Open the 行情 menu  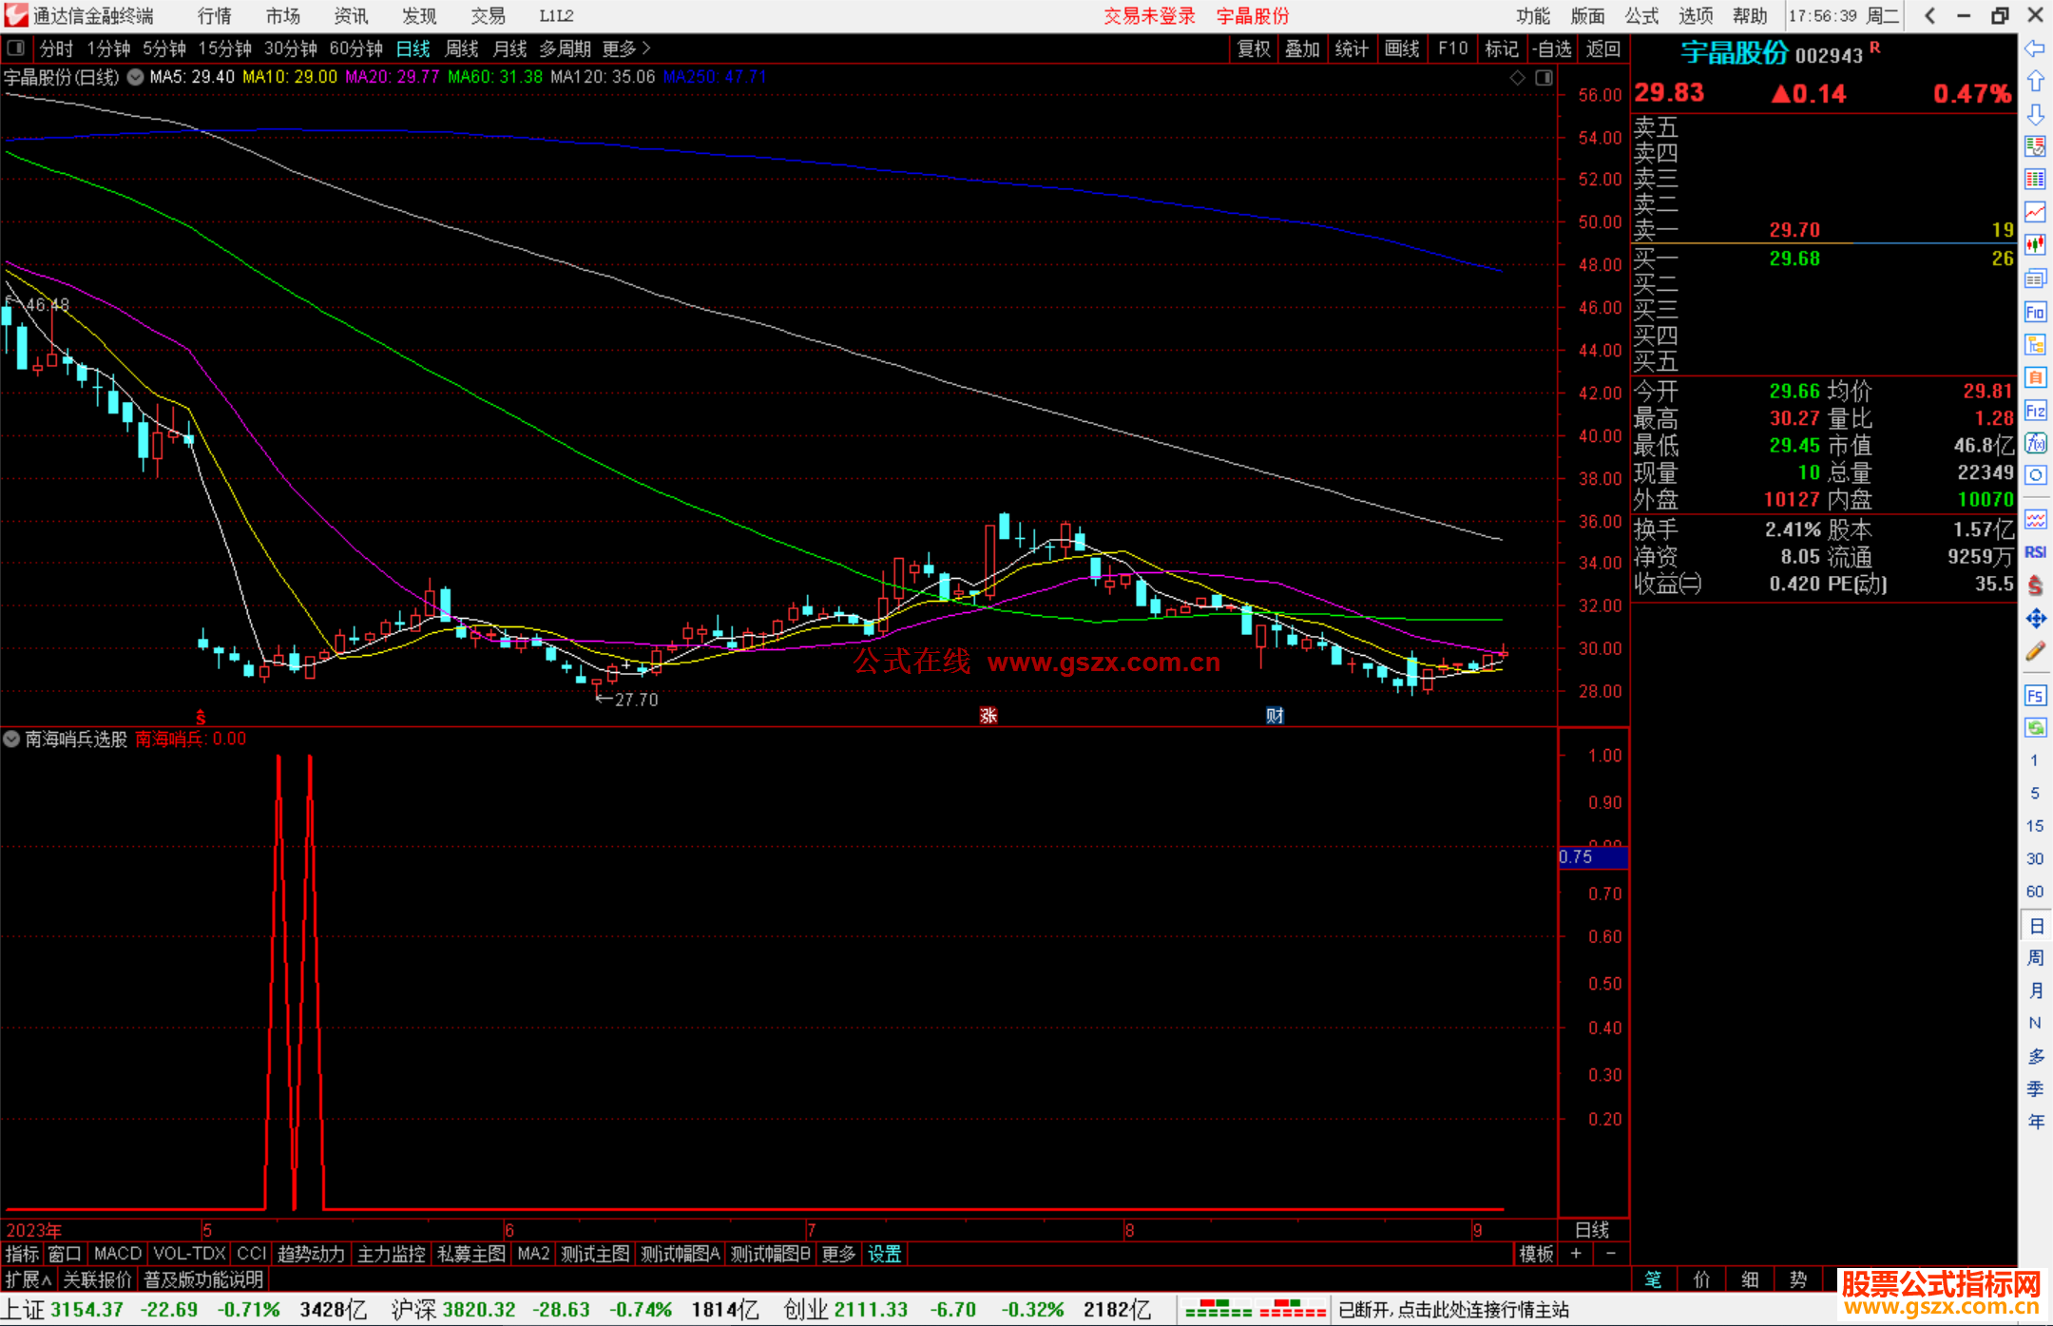tap(214, 15)
